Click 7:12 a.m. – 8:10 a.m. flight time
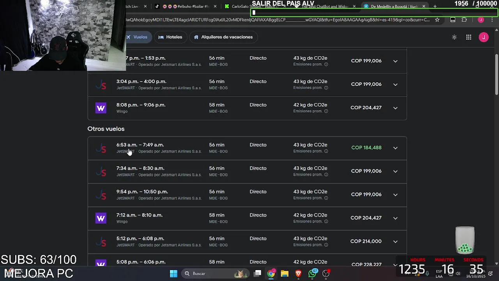Screen dimensions: 499x281 (140, 215)
